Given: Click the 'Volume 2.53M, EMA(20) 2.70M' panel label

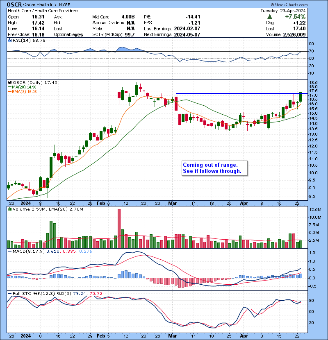Looking at the screenshot, I should pyautogui.click(x=48, y=209).
